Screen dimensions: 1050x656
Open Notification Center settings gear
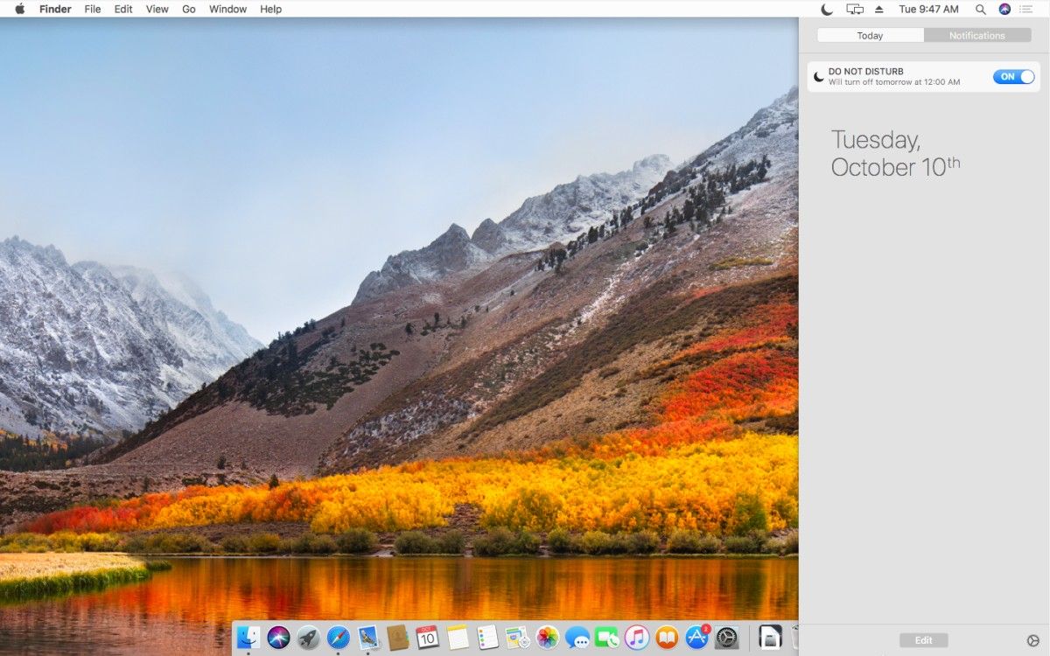click(x=1032, y=640)
